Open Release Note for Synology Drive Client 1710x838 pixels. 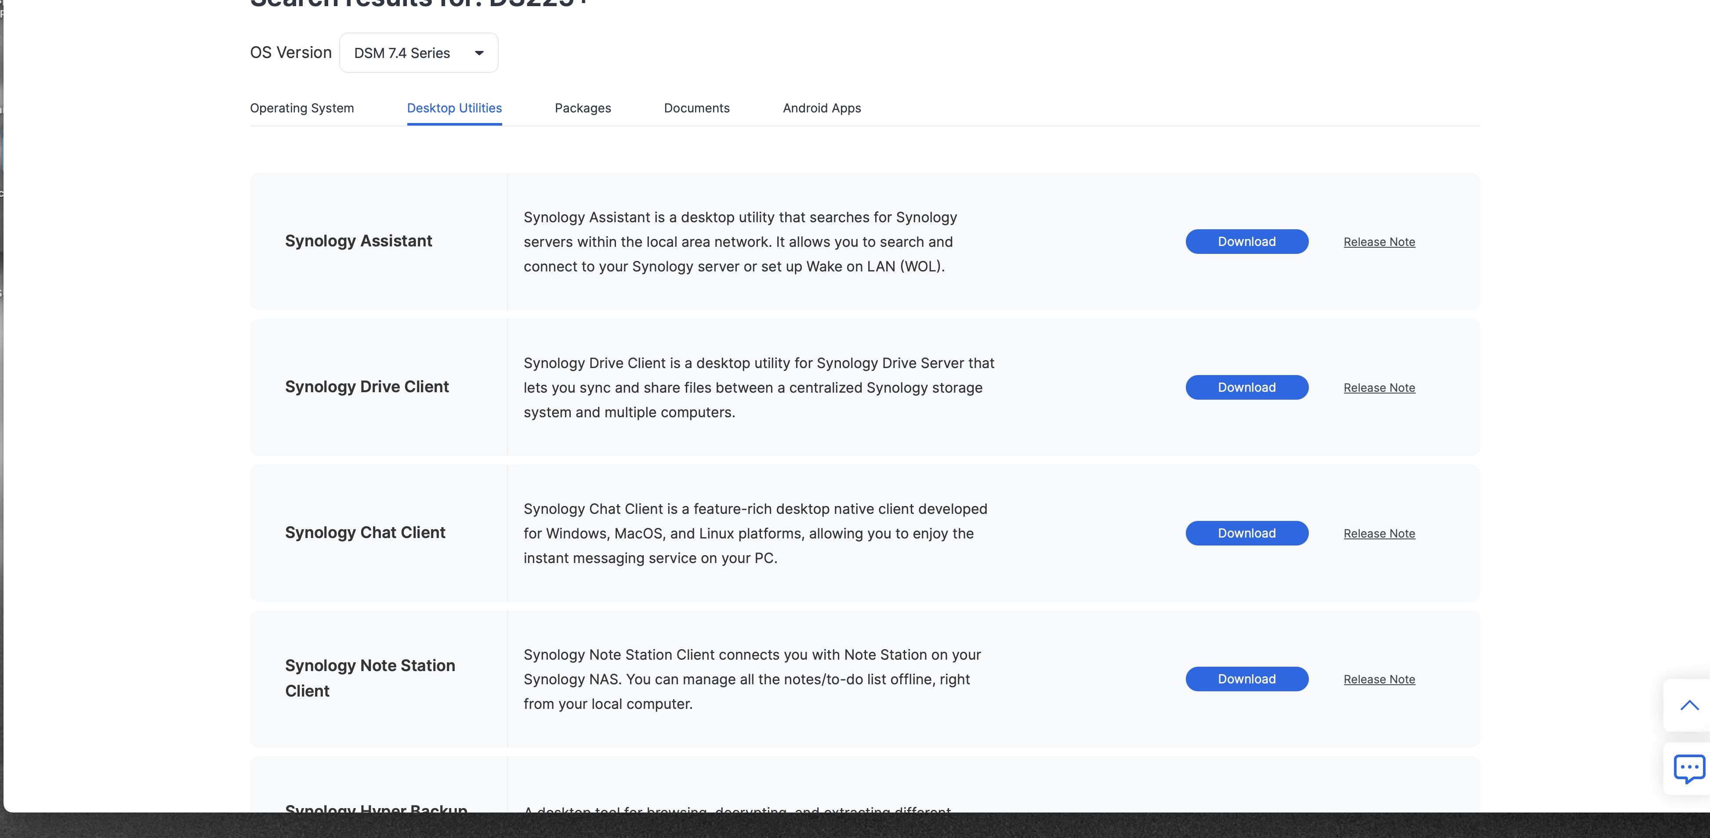tap(1380, 388)
